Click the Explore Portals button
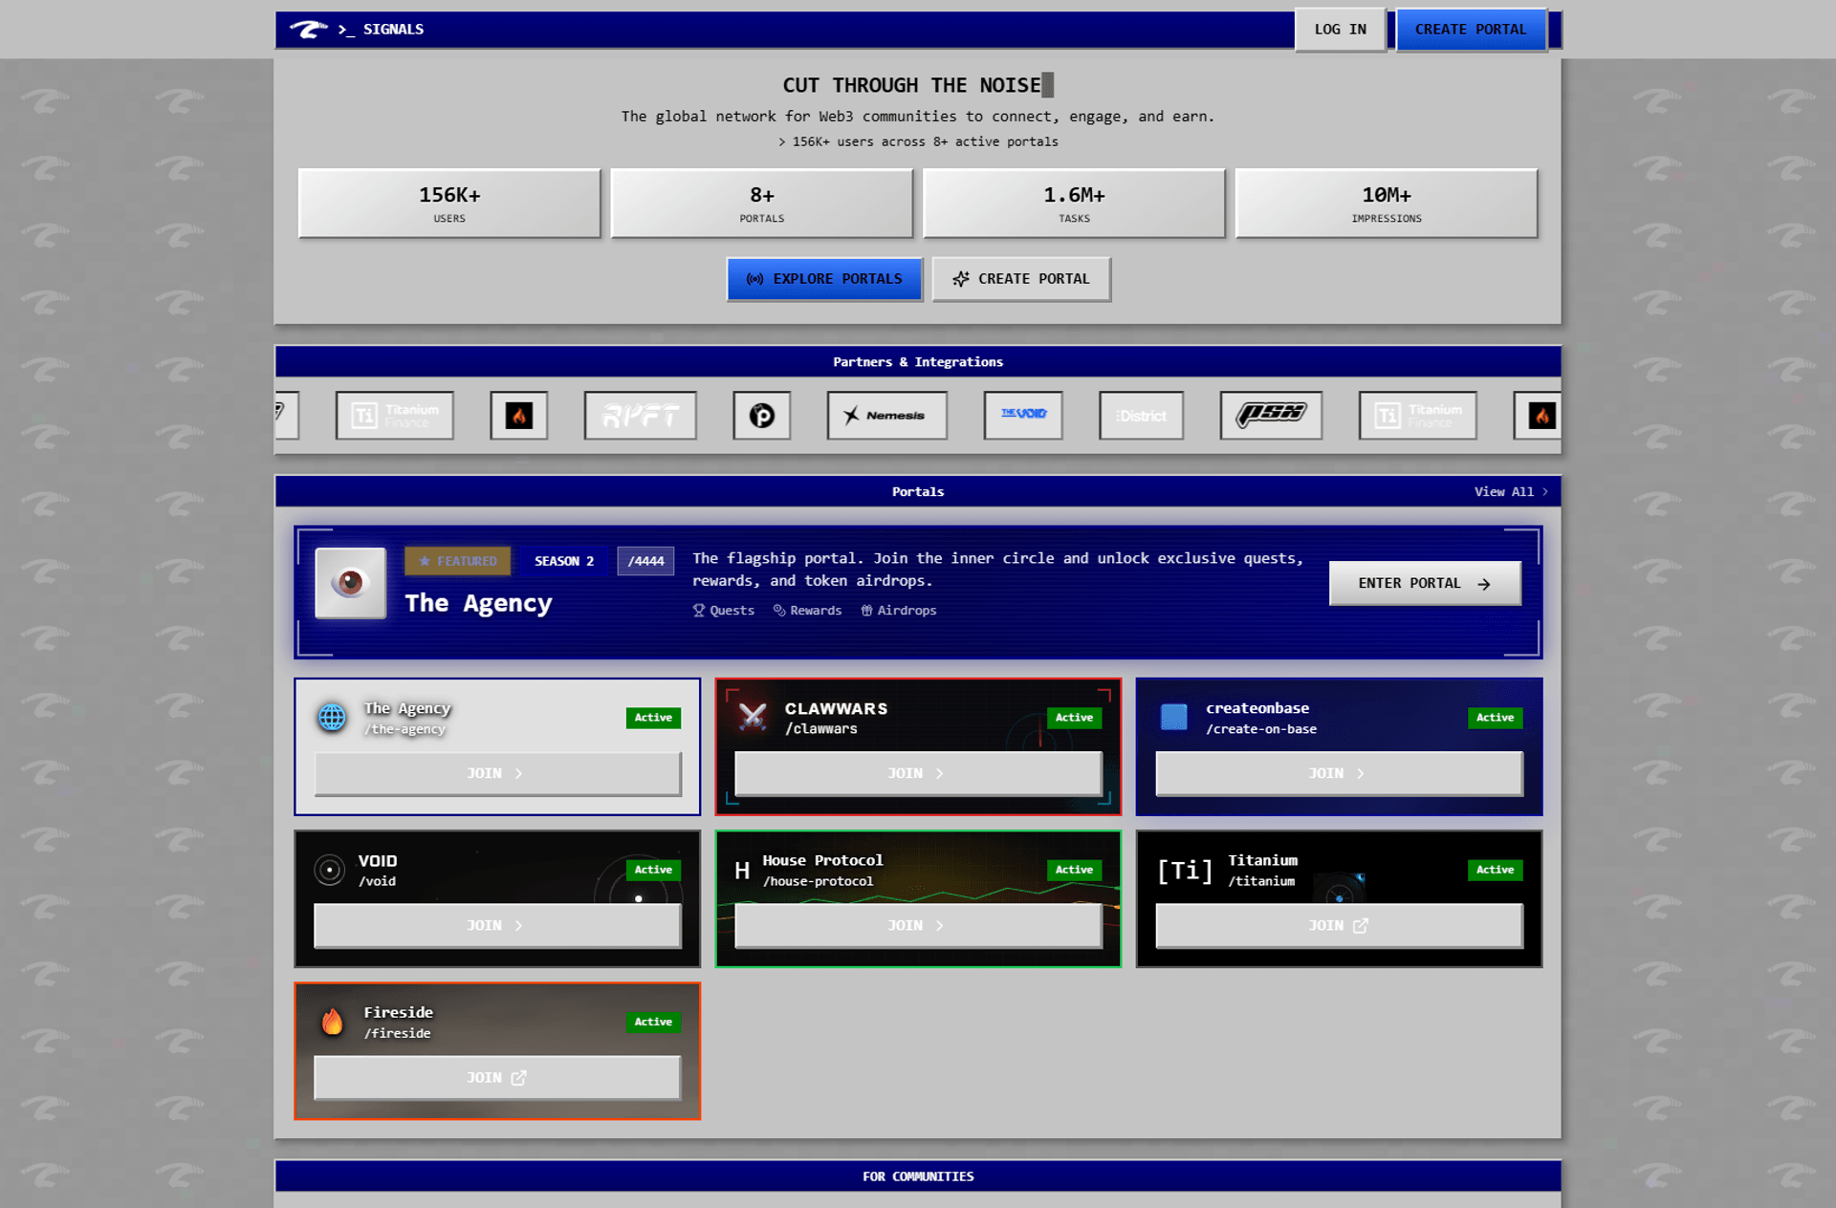Image resolution: width=1836 pixels, height=1208 pixels. click(x=824, y=279)
